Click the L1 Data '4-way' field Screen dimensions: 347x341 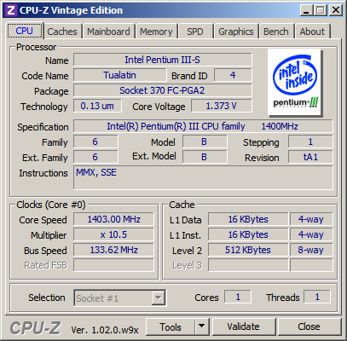pyautogui.click(x=311, y=219)
